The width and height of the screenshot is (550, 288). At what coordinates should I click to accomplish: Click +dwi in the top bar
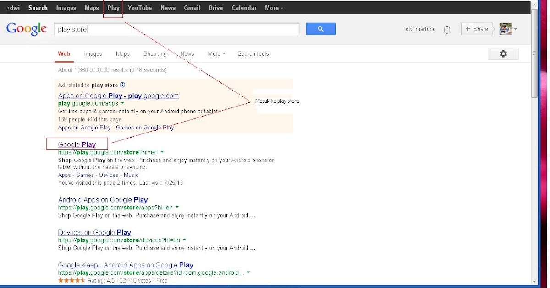(x=14, y=8)
